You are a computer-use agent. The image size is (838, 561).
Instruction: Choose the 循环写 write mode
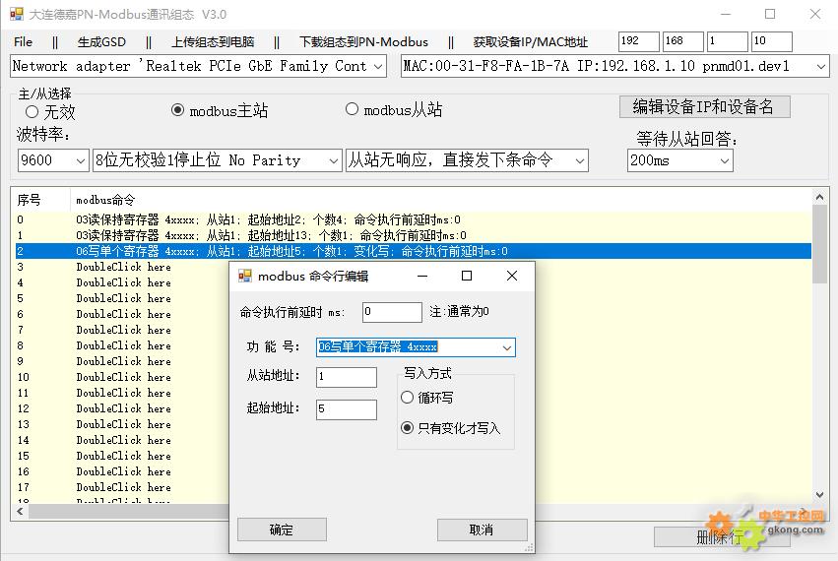408,398
